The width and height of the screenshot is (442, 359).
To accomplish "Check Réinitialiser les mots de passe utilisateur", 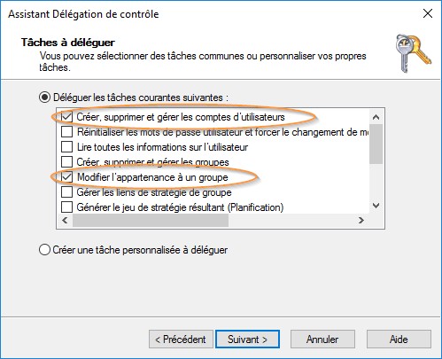I will point(67,132).
